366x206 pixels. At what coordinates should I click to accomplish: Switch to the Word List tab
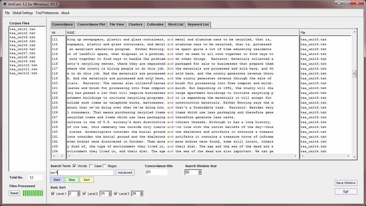click(x=176, y=24)
